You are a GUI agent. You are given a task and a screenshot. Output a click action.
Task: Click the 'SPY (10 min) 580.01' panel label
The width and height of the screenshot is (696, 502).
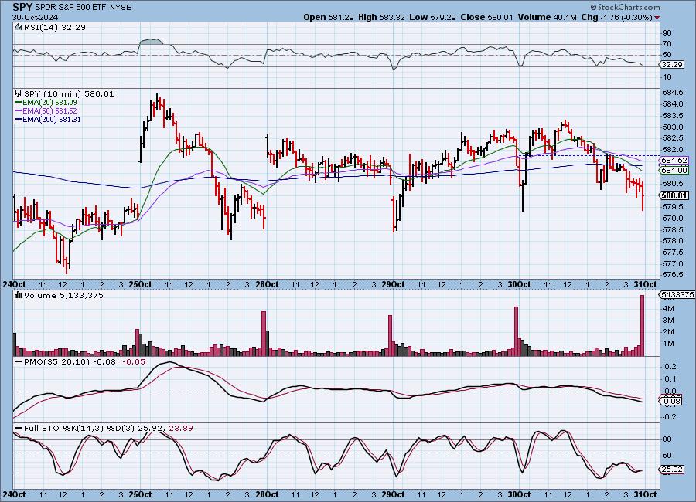(69, 93)
